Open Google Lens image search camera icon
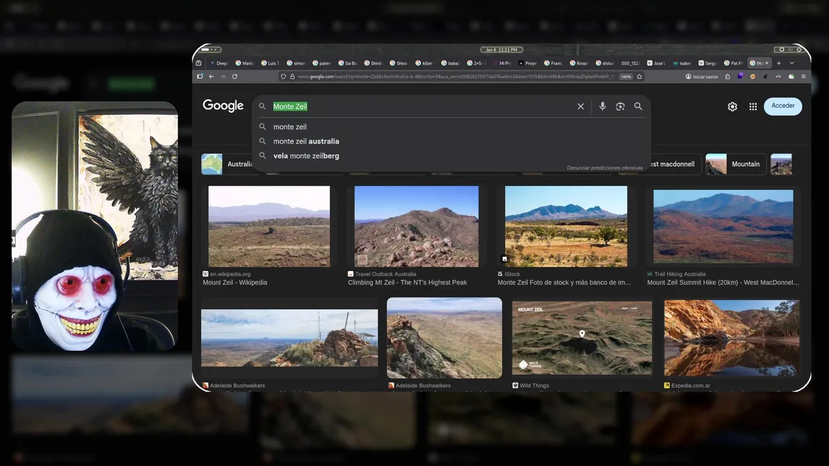 pyautogui.click(x=620, y=106)
